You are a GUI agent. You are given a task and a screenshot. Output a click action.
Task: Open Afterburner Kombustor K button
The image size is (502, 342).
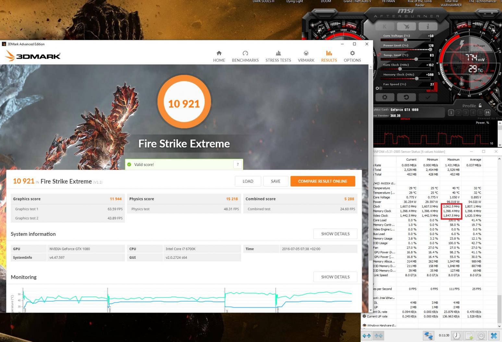(x=385, y=27)
